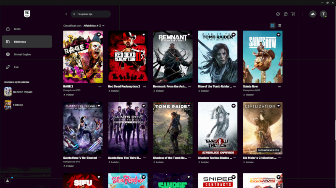The height and width of the screenshot is (188, 336).
Task: Click Instalar under Red Dead Redemption 2
Action: [x=113, y=91]
